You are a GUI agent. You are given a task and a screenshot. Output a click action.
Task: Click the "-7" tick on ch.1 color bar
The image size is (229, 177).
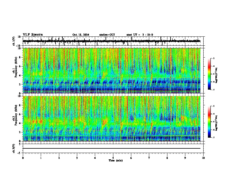click(213, 90)
